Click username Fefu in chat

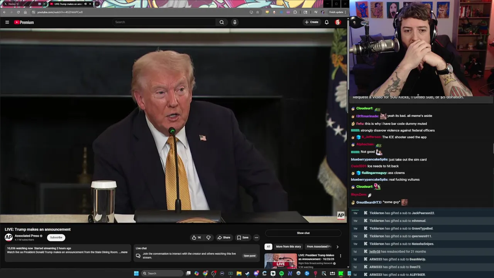[360, 124]
